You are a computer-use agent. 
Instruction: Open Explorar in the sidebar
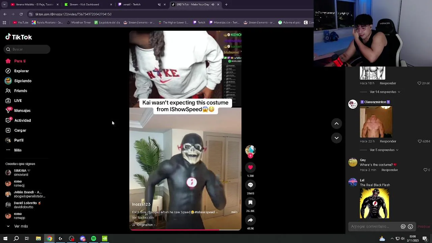(x=17, y=71)
